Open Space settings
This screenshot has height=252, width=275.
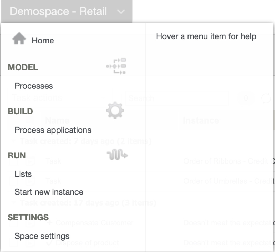coord(42,236)
